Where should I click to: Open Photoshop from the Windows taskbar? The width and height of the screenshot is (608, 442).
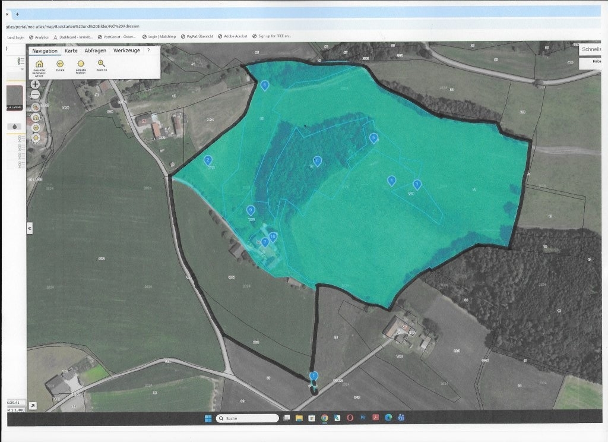tap(363, 418)
